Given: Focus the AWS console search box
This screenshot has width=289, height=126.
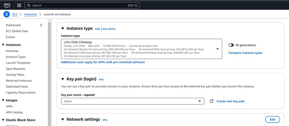Looking at the screenshot, I should pyautogui.click(x=82, y=5).
